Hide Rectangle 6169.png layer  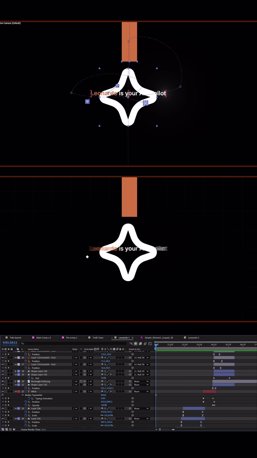pyautogui.click(x=3, y=381)
